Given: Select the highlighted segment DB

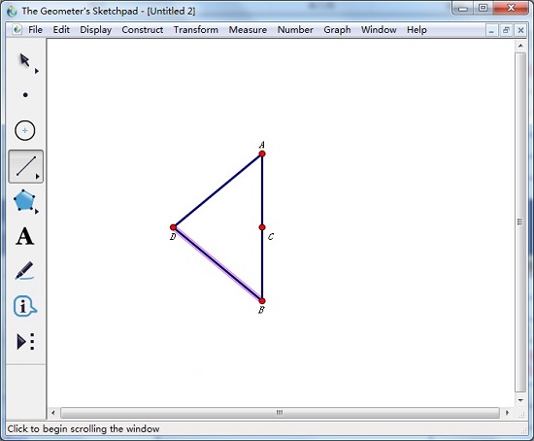Looking at the screenshot, I should [217, 264].
